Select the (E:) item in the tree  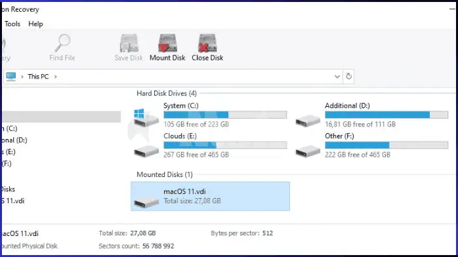(x=8, y=151)
